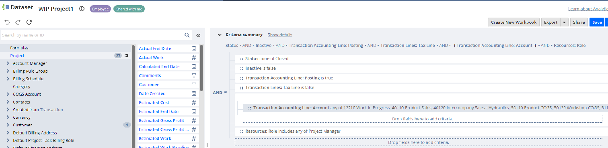Click the redo arrow icon
The image size is (608, 148).
tap(18, 22)
